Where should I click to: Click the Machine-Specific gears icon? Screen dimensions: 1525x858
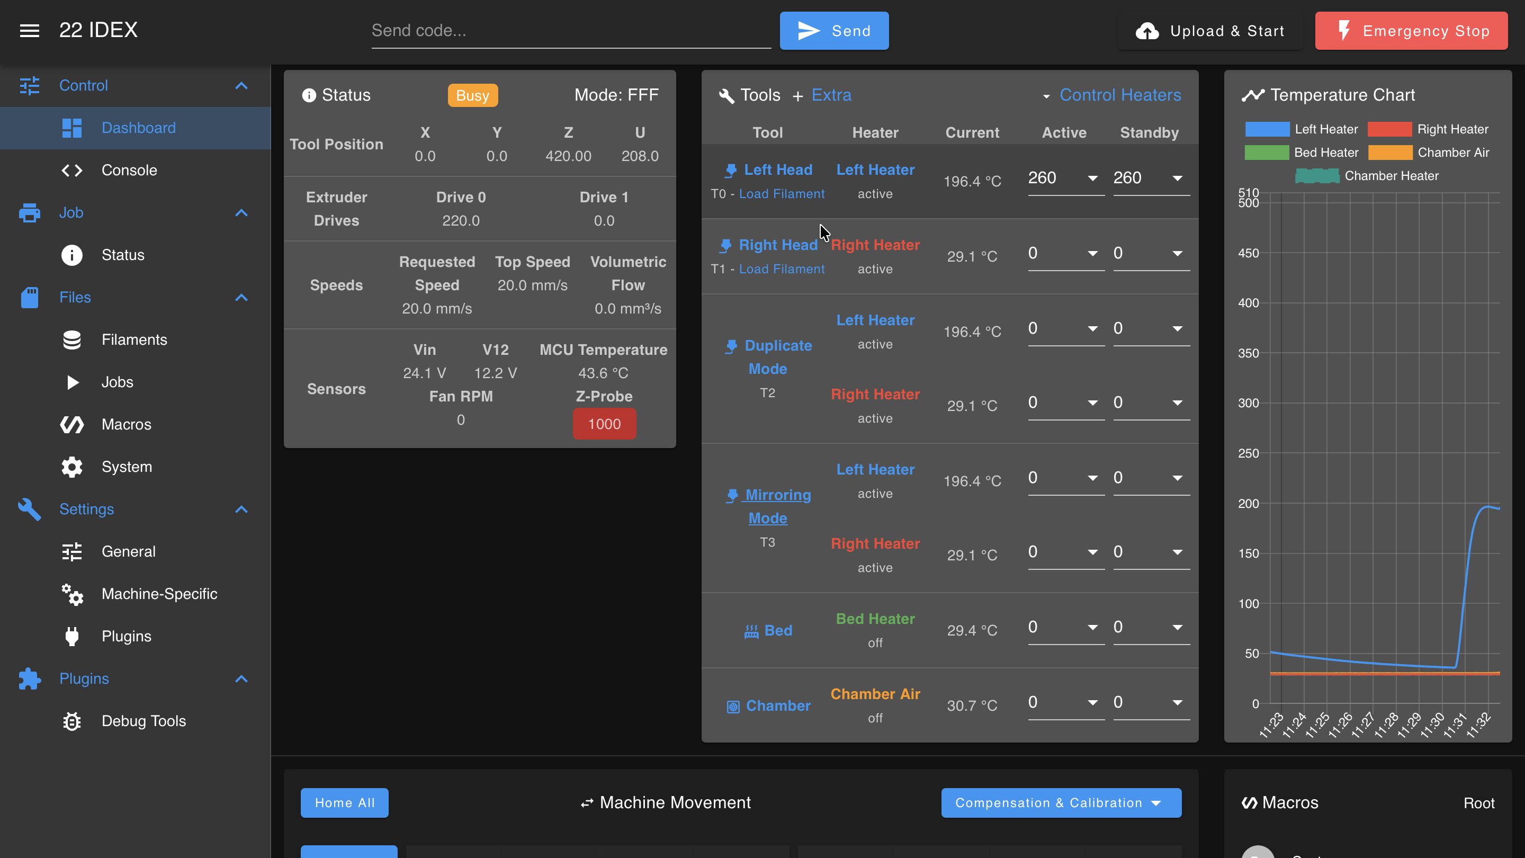71,594
